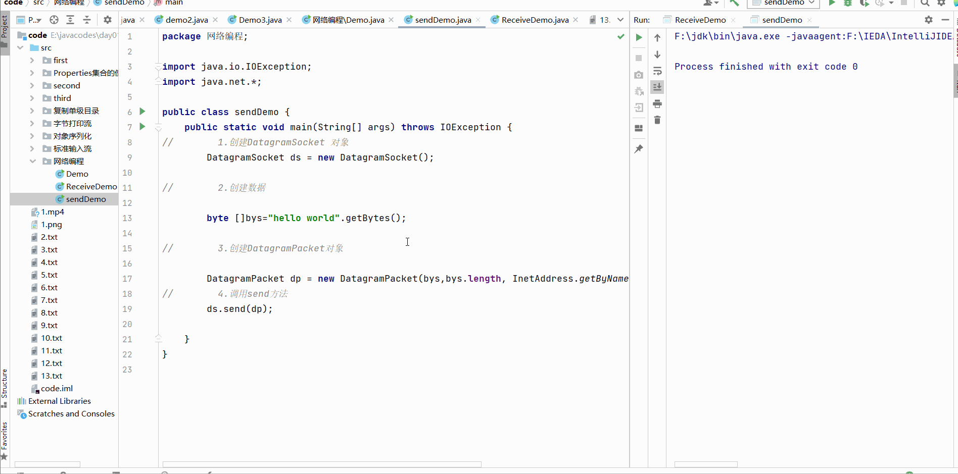Expand the third folder
Viewport: 958px width, 474px height.
(32, 98)
